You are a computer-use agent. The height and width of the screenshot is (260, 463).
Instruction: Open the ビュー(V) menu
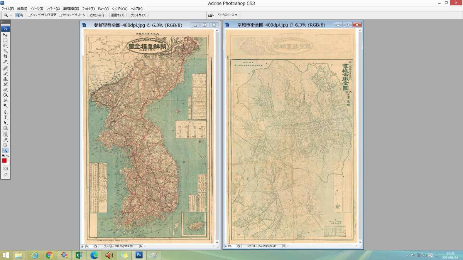click(x=103, y=8)
